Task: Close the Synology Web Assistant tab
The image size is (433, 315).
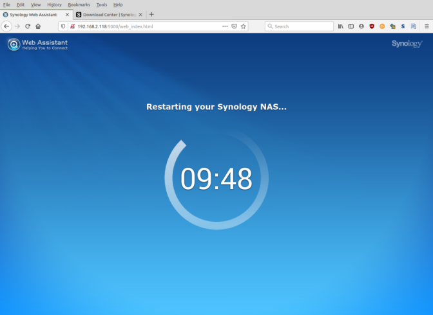Action: pyautogui.click(x=67, y=15)
